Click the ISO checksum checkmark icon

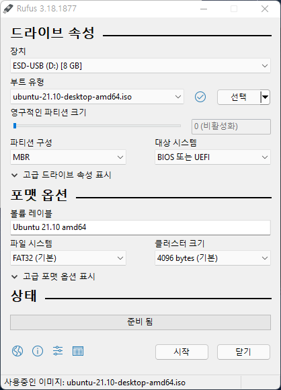200,97
